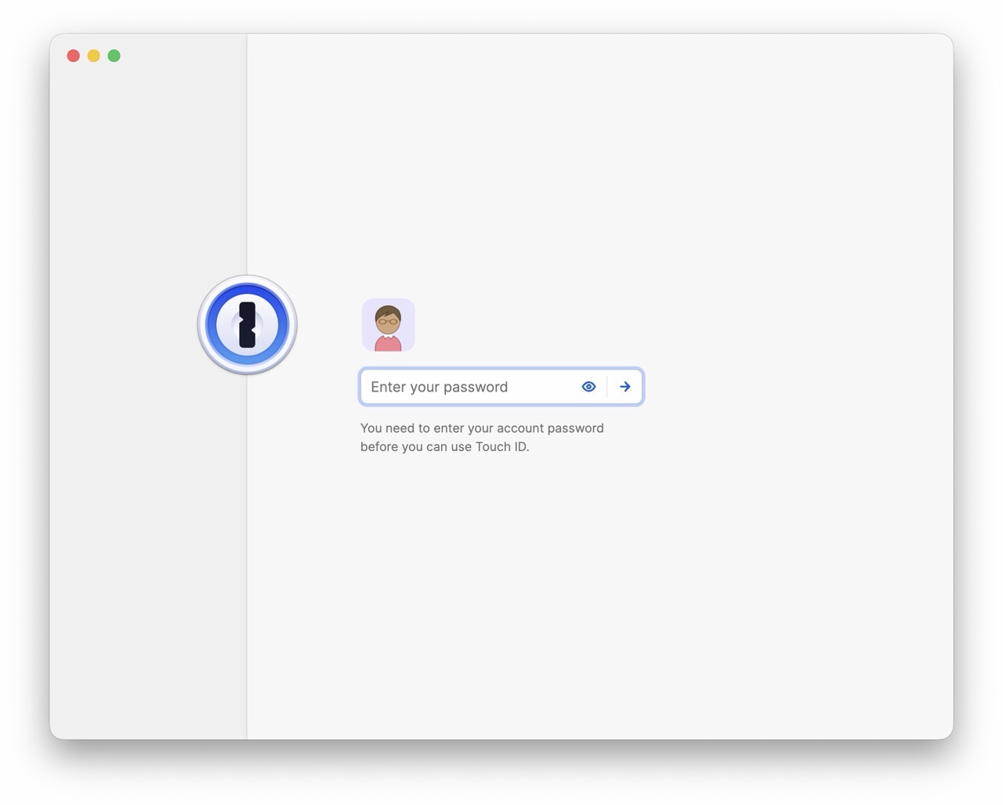1003x805 pixels.
Task: Minimize the window with the yellow button
Action: point(94,56)
